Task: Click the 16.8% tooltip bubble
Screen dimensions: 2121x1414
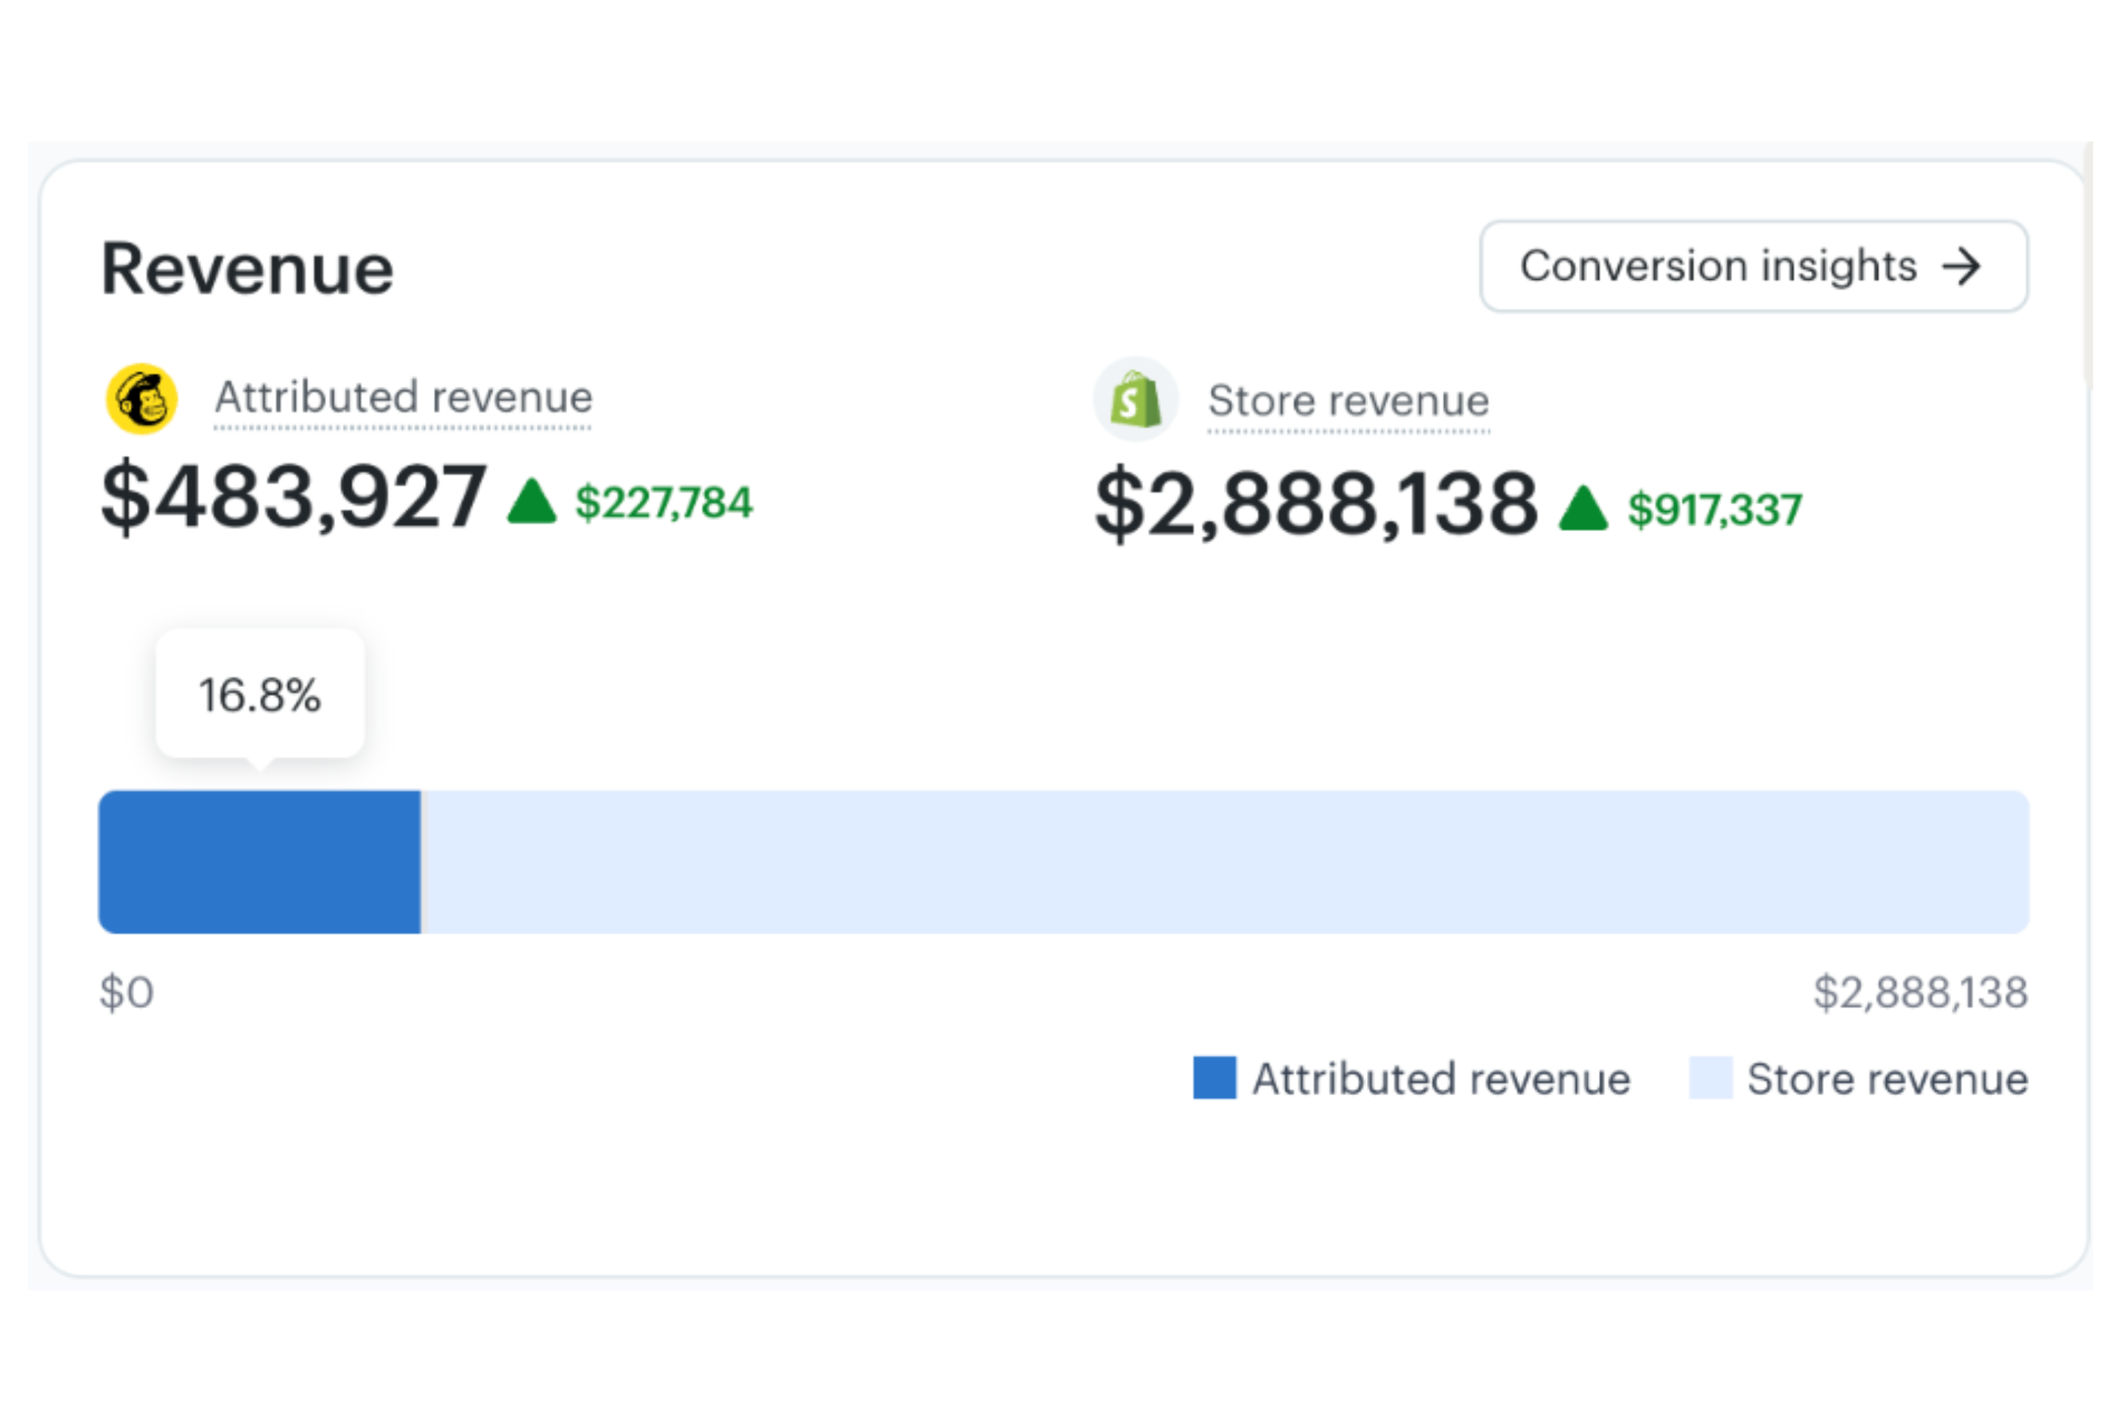Action: (x=260, y=694)
